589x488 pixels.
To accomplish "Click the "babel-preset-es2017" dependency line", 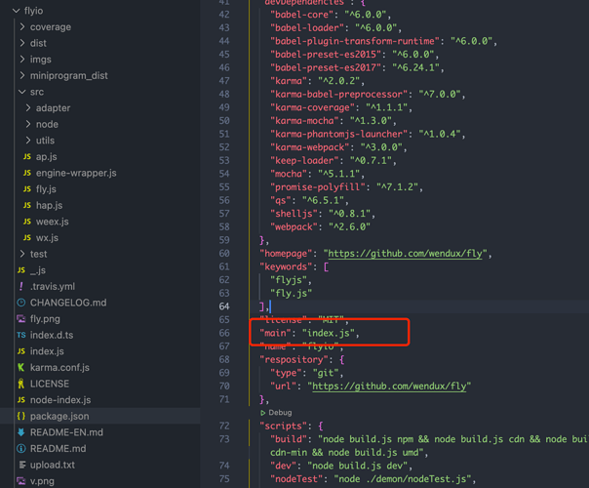I will [x=357, y=67].
